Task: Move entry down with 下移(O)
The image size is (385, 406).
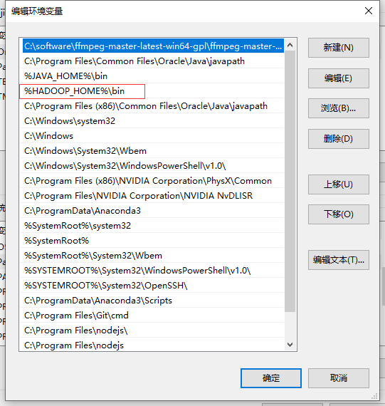Action: coord(339,214)
